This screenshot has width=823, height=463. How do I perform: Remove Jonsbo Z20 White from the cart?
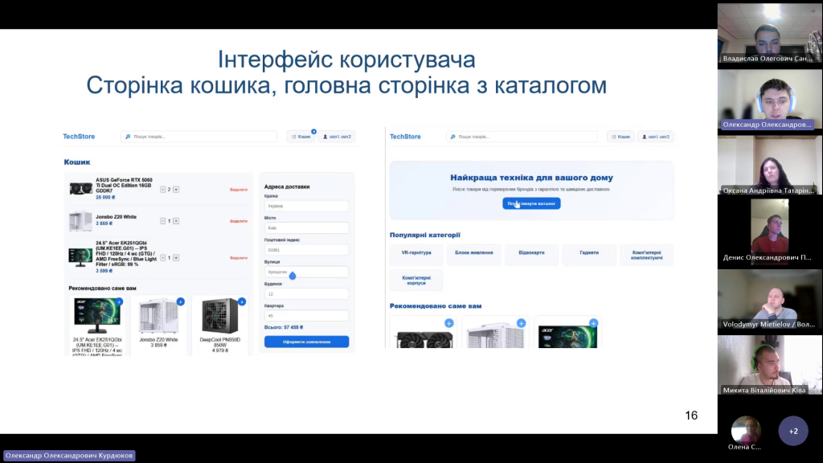(239, 221)
